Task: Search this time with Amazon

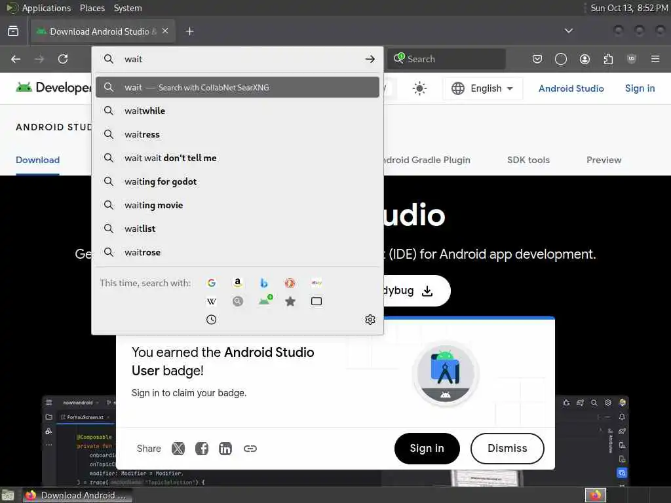Action: (x=237, y=283)
